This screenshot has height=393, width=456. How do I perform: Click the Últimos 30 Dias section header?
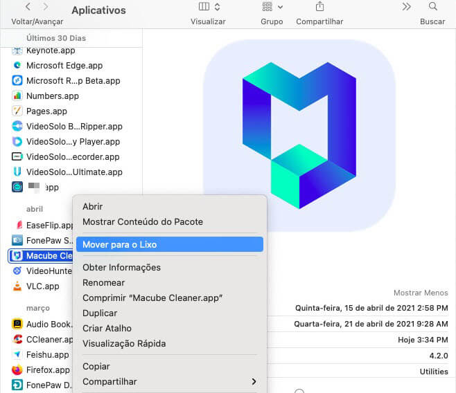pyautogui.click(x=56, y=38)
